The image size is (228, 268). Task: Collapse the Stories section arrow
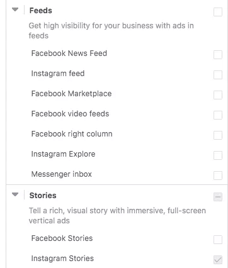[15, 194]
